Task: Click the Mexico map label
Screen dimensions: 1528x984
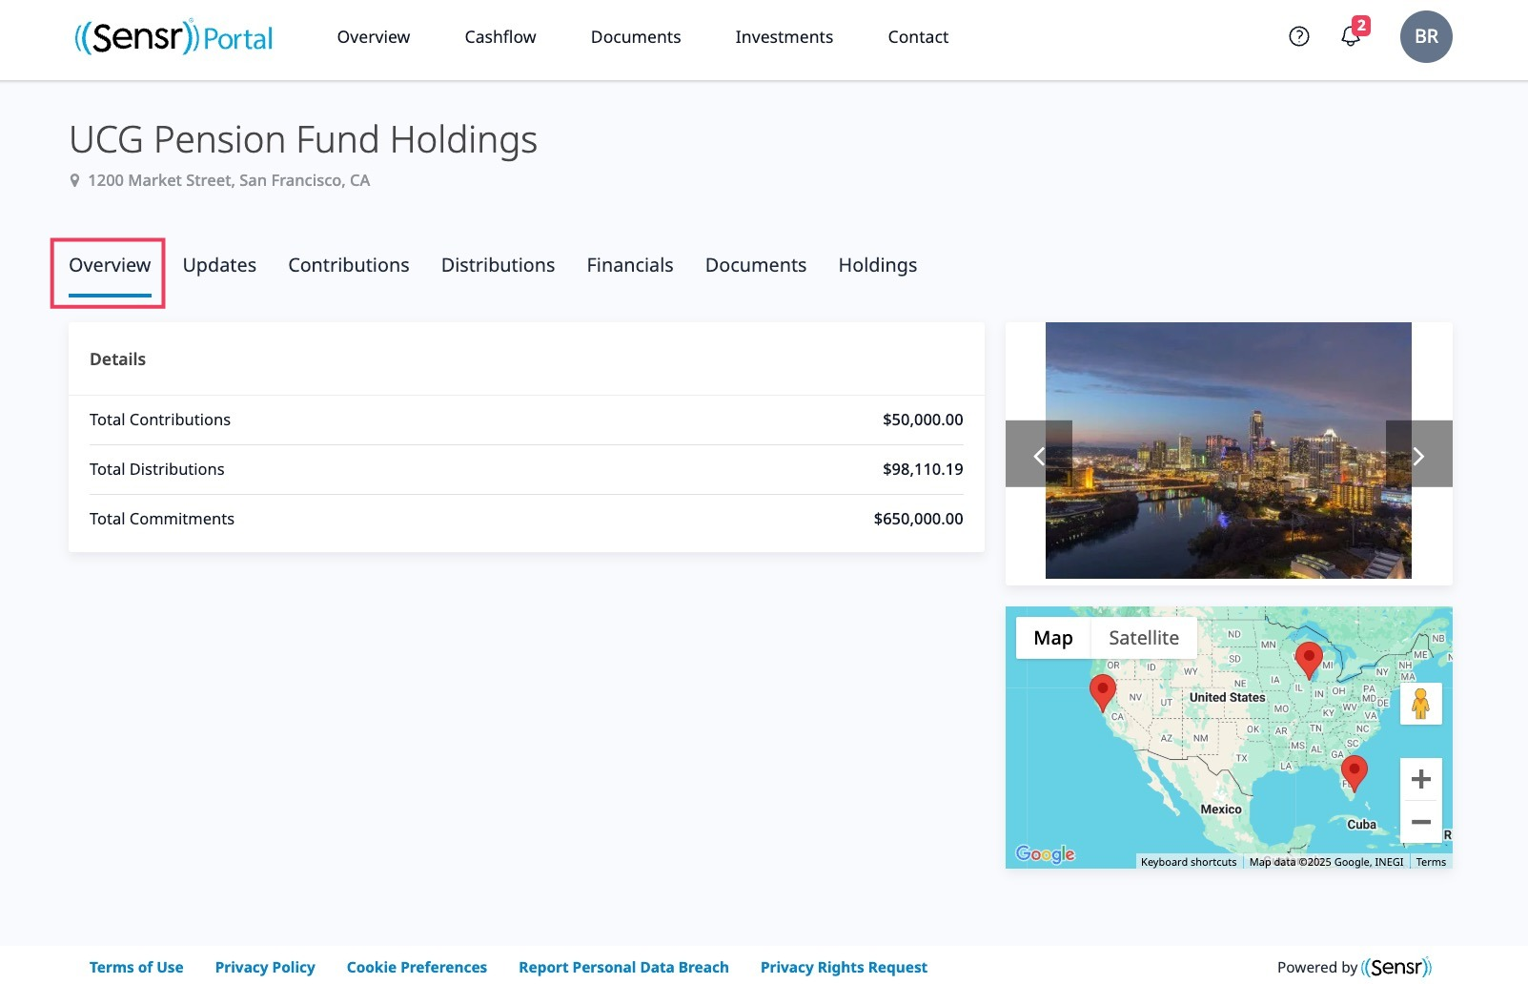Action: point(1221,809)
